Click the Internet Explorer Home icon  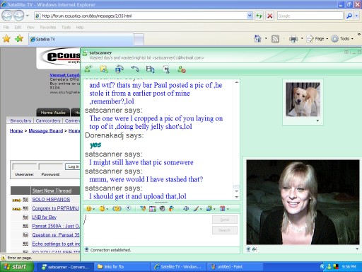tap(257, 38)
